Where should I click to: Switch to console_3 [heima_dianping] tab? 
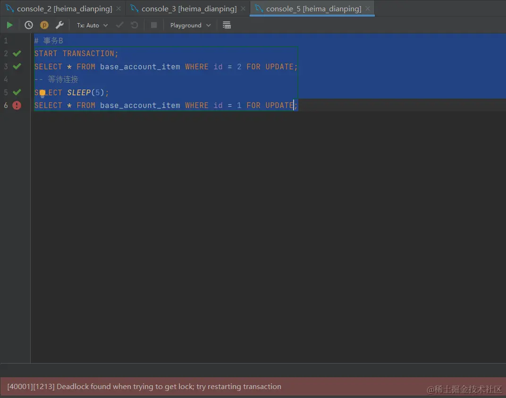(x=189, y=8)
